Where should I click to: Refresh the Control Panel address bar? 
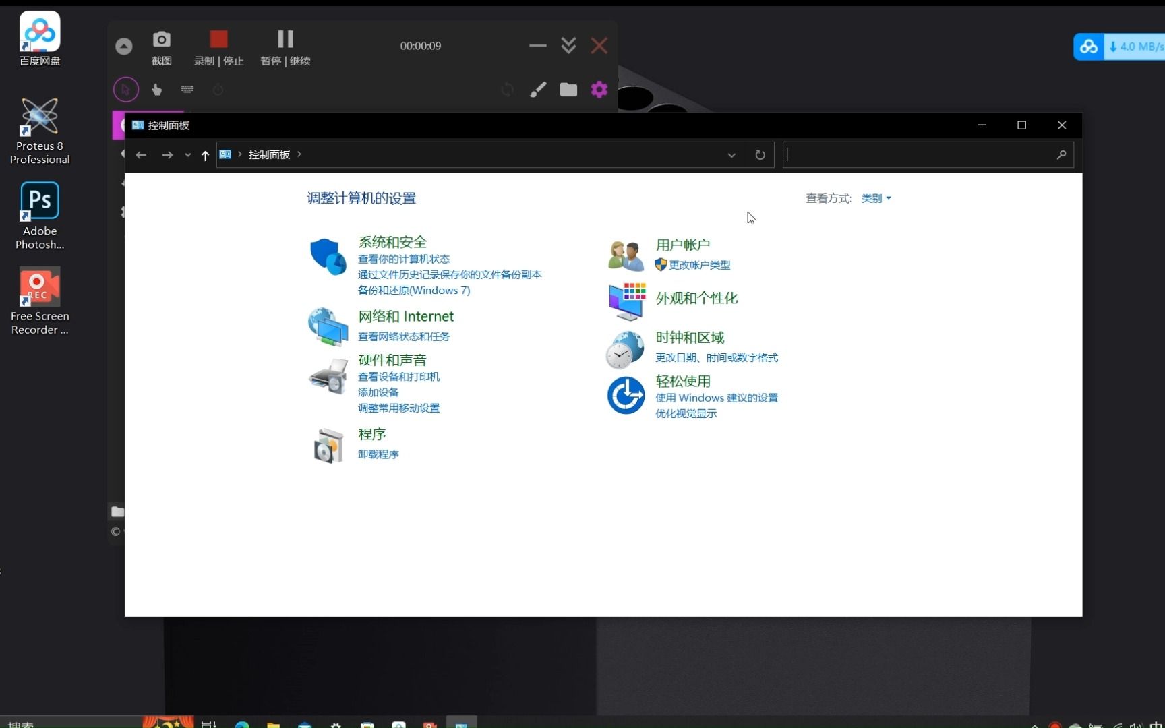[x=760, y=155]
